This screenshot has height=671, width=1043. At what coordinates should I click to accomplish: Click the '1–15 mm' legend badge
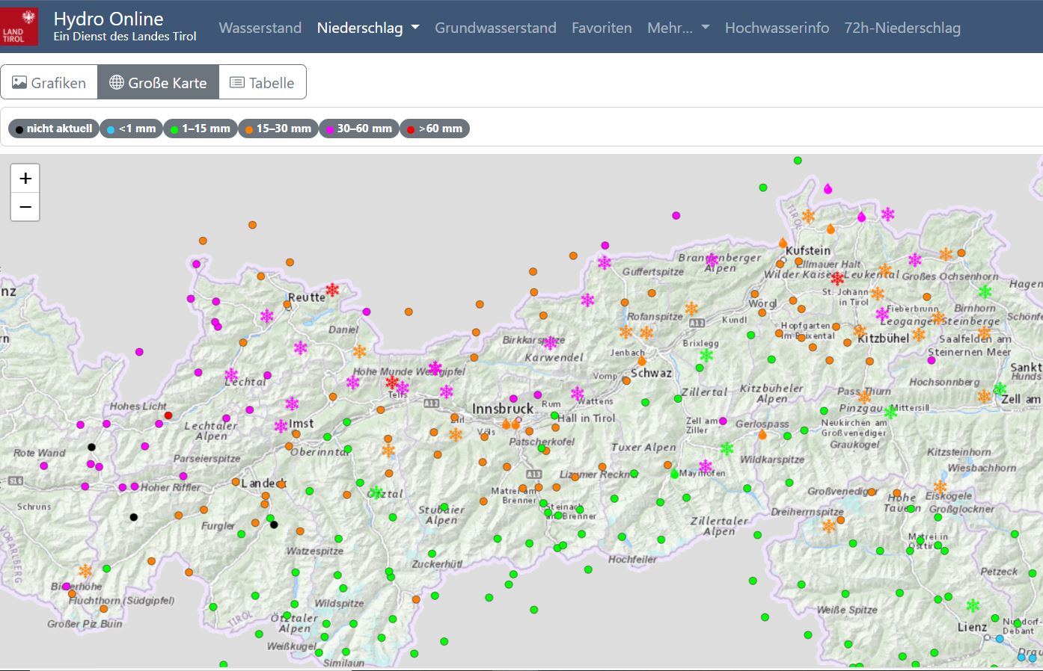(200, 129)
